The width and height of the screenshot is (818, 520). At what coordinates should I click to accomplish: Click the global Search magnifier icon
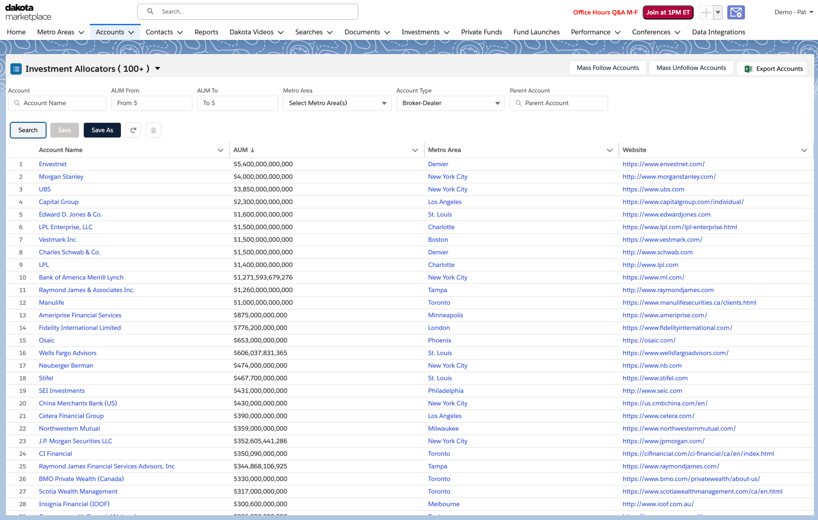point(150,11)
